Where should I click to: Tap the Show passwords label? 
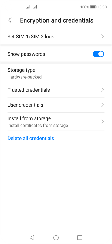tap(26, 54)
